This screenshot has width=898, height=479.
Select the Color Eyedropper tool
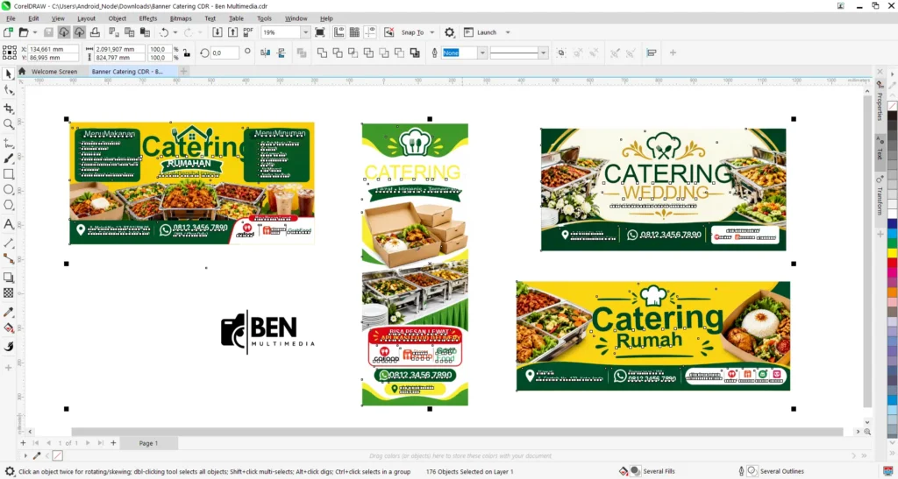(x=9, y=312)
